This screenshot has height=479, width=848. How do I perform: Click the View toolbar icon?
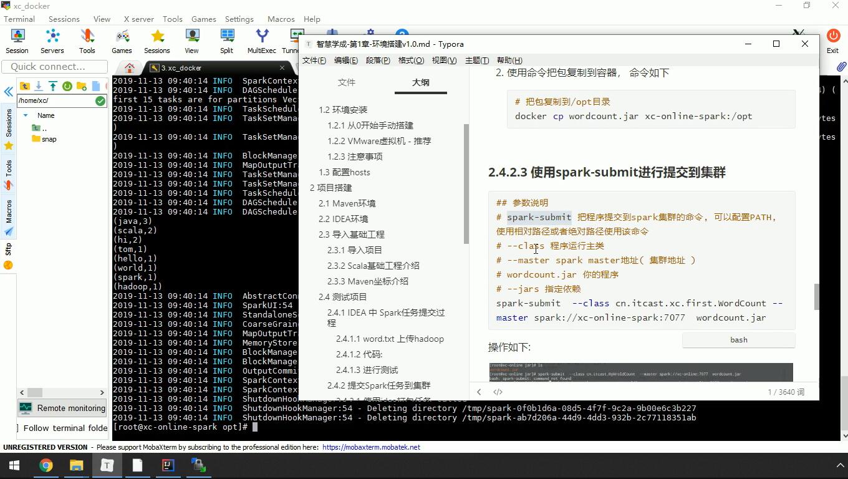191,42
